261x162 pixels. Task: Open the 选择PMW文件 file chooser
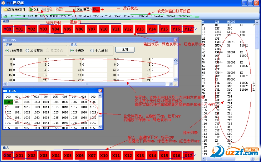tap(14, 9)
